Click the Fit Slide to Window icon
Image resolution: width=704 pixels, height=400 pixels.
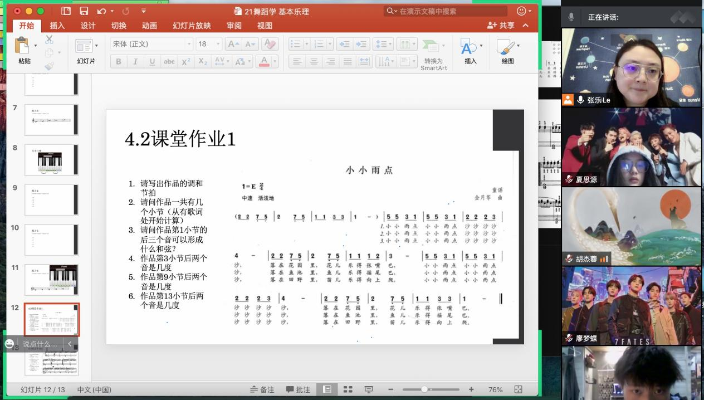518,389
